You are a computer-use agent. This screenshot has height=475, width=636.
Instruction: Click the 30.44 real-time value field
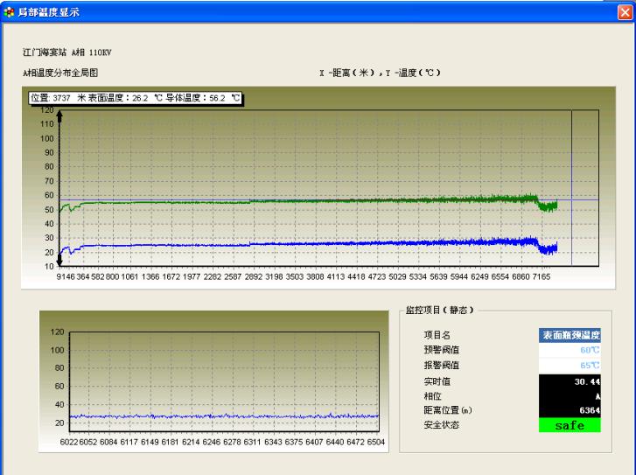pyautogui.click(x=570, y=381)
